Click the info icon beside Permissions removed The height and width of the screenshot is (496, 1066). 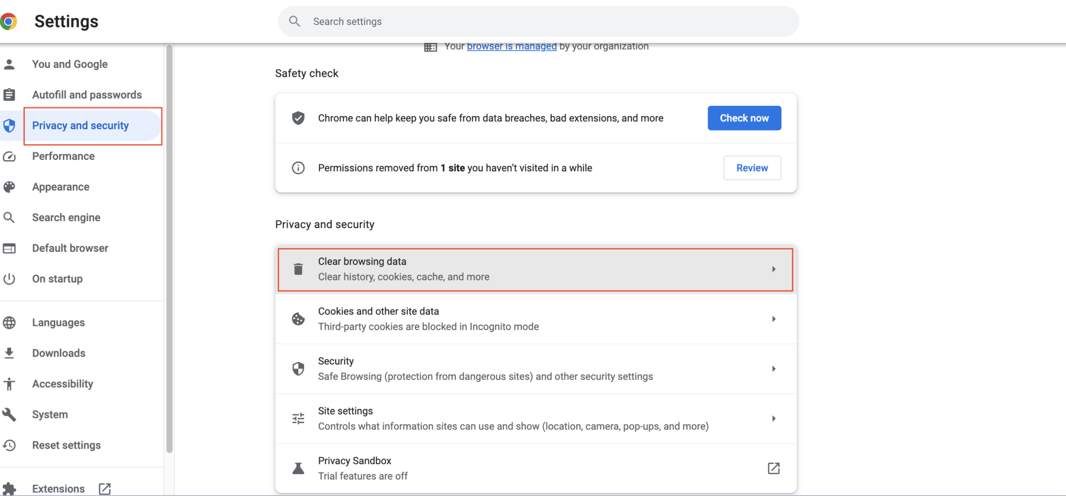click(x=298, y=168)
